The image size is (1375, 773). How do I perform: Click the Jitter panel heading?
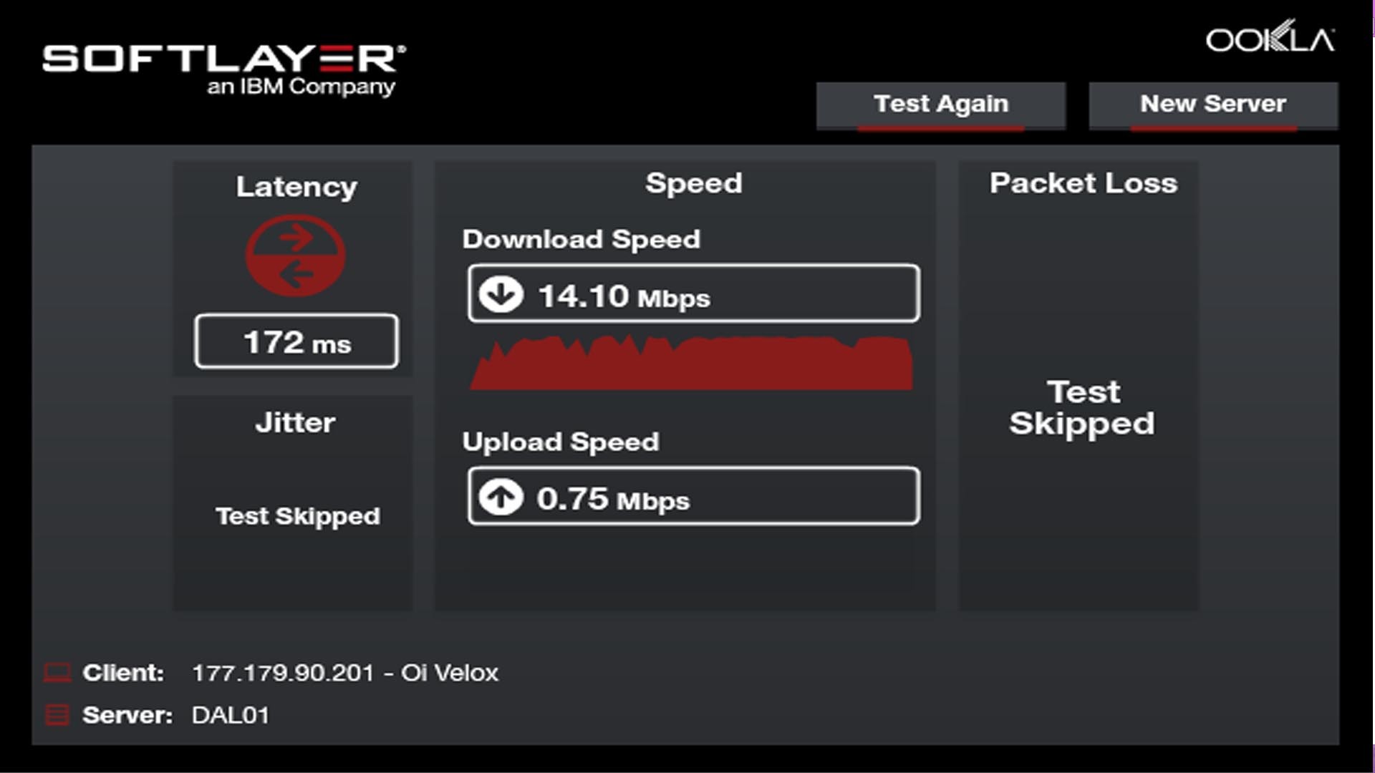point(295,422)
